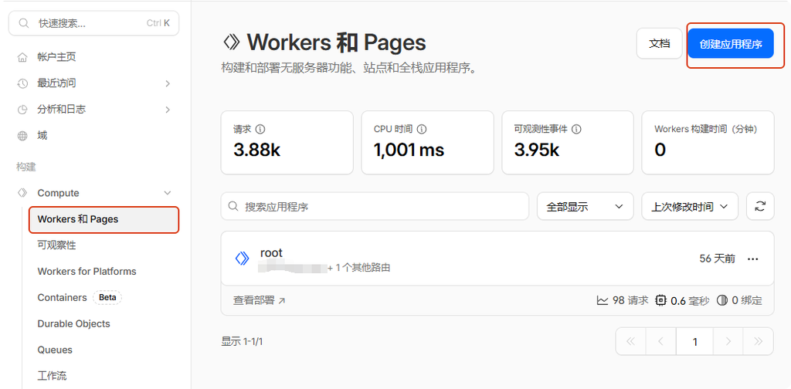
Task: Click the CPU 时间 1,001 ms card
Action: click(427, 143)
